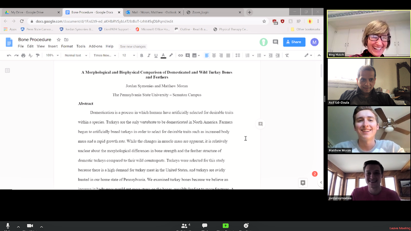Image resolution: width=411 pixels, height=231 pixels.
Task: Switch to the My Drive - Google Drive tab
Action: click(x=32, y=12)
